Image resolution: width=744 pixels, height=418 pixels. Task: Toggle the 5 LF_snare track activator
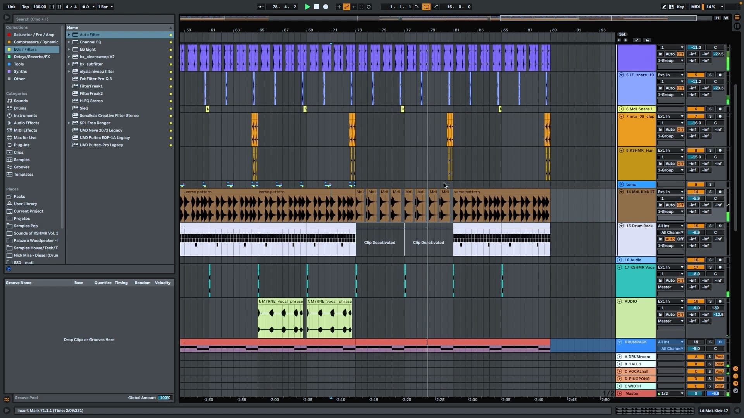pos(696,75)
